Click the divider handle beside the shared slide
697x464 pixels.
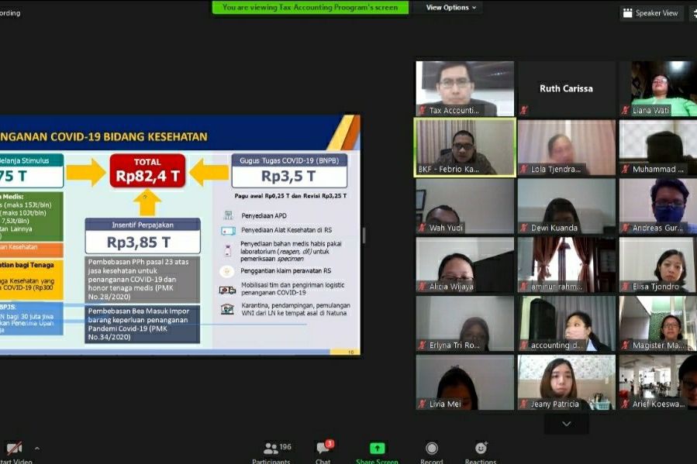(x=364, y=235)
